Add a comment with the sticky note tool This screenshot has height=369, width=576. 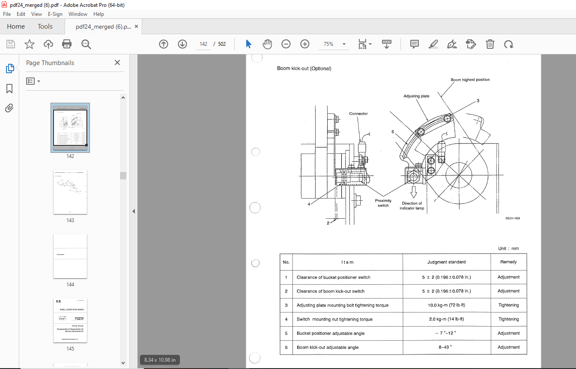(x=415, y=44)
